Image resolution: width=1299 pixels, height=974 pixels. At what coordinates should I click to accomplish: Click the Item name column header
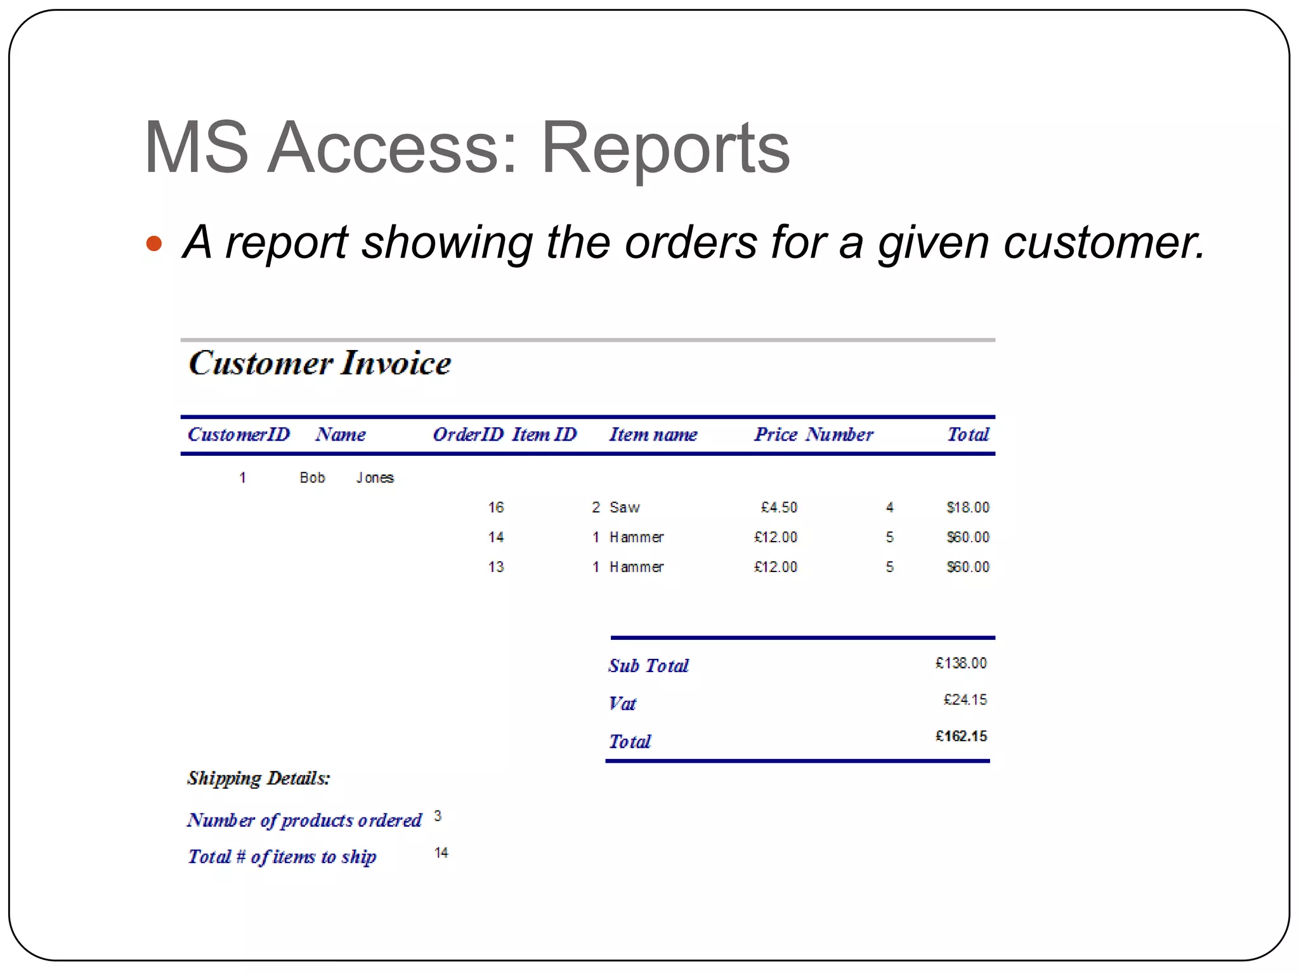tap(653, 434)
